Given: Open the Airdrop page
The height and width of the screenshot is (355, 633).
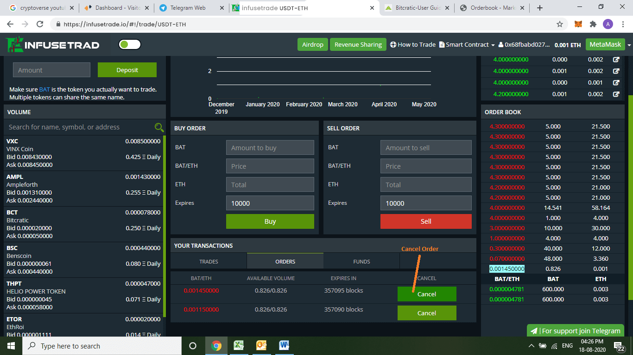Looking at the screenshot, I should click(x=313, y=44).
